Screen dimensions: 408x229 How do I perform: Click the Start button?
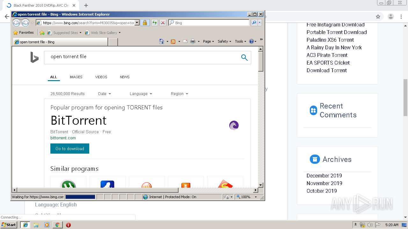[x=9, y=225]
